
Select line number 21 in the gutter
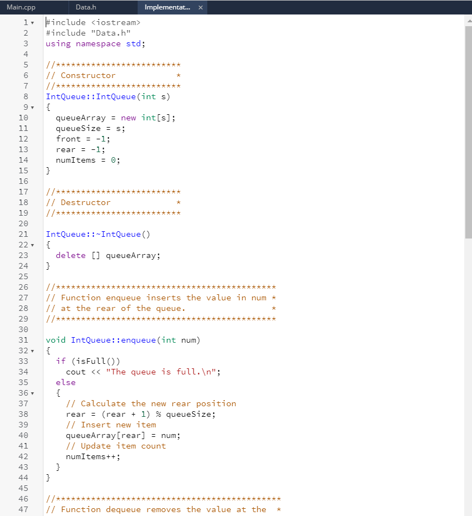click(23, 234)
